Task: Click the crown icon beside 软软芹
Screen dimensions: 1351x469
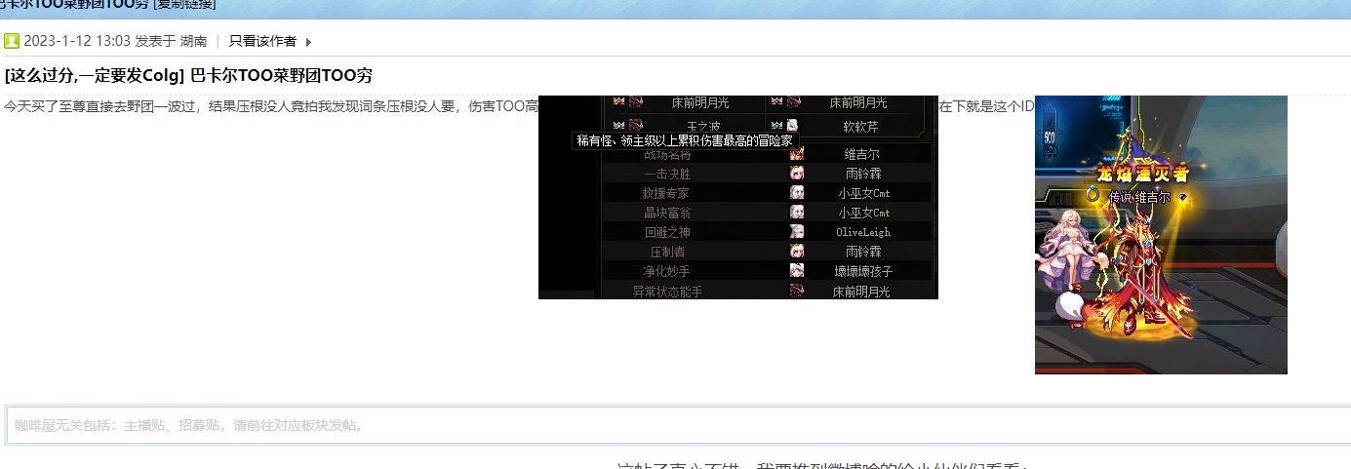Action: [x=775, y=125]
